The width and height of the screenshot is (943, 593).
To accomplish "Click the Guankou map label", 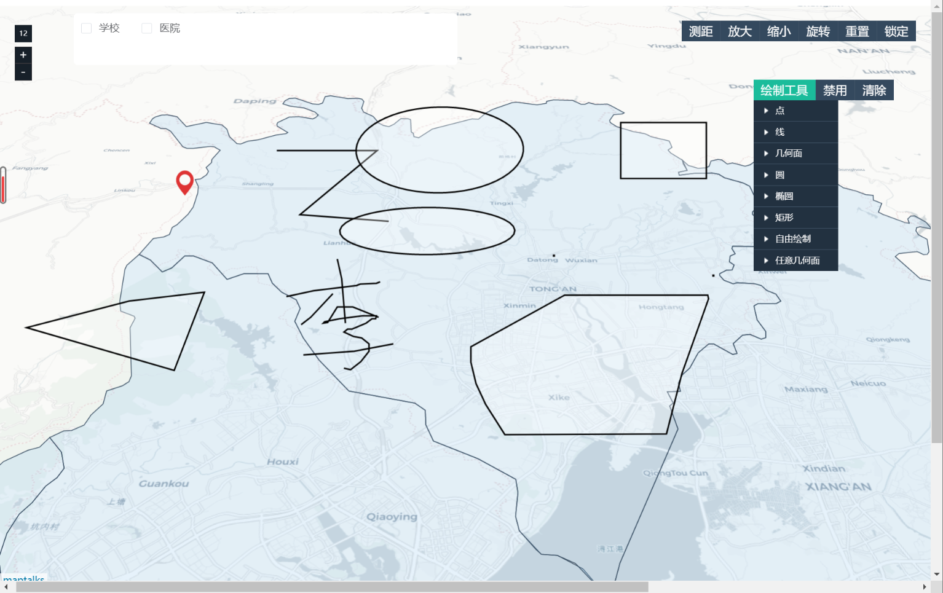I will coord(164,484).
